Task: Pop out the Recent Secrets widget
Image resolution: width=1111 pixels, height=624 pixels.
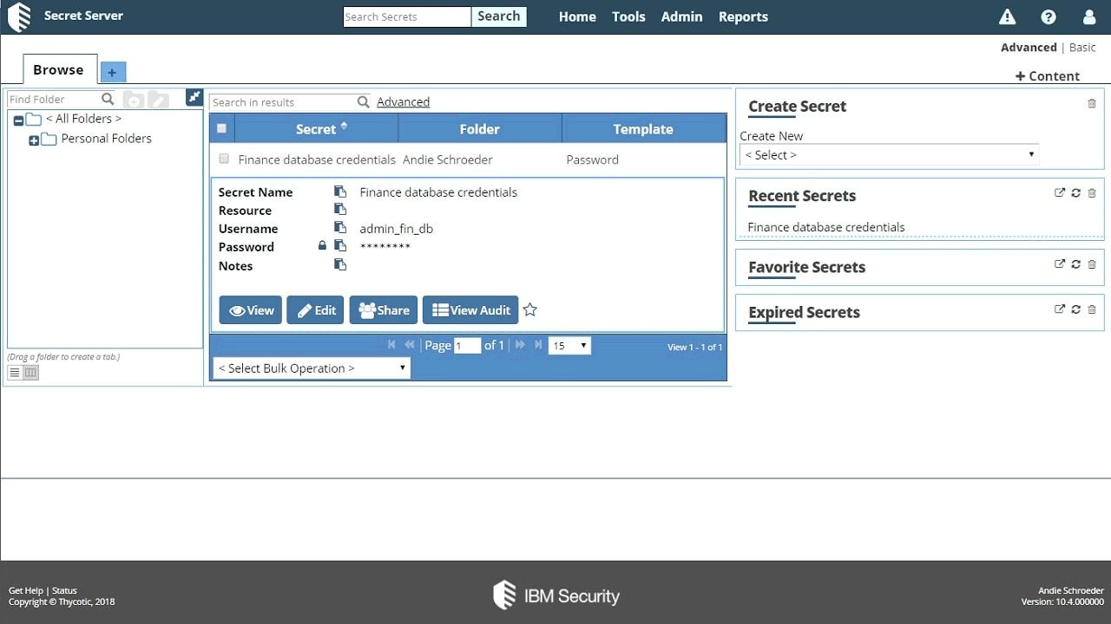Action: pyautogui.click(x=1060, y=192)
